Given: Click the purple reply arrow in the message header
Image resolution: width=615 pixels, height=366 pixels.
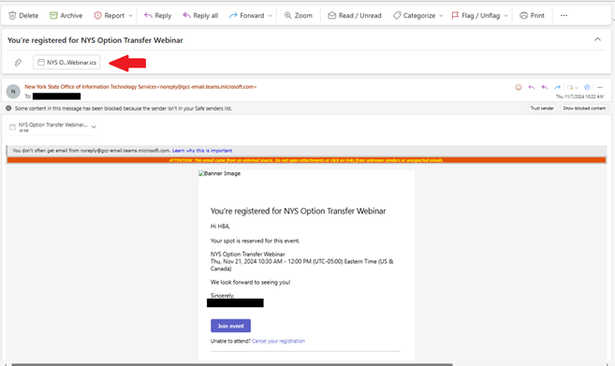Looking at the screenshot, I should pos(531,87).
